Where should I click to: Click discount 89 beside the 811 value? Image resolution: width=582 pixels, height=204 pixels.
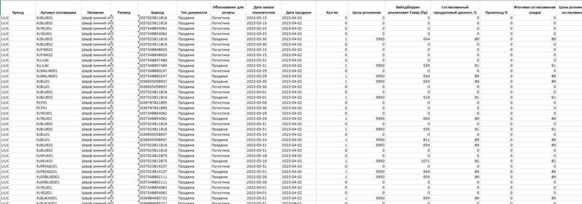click(x=456, y=141)
